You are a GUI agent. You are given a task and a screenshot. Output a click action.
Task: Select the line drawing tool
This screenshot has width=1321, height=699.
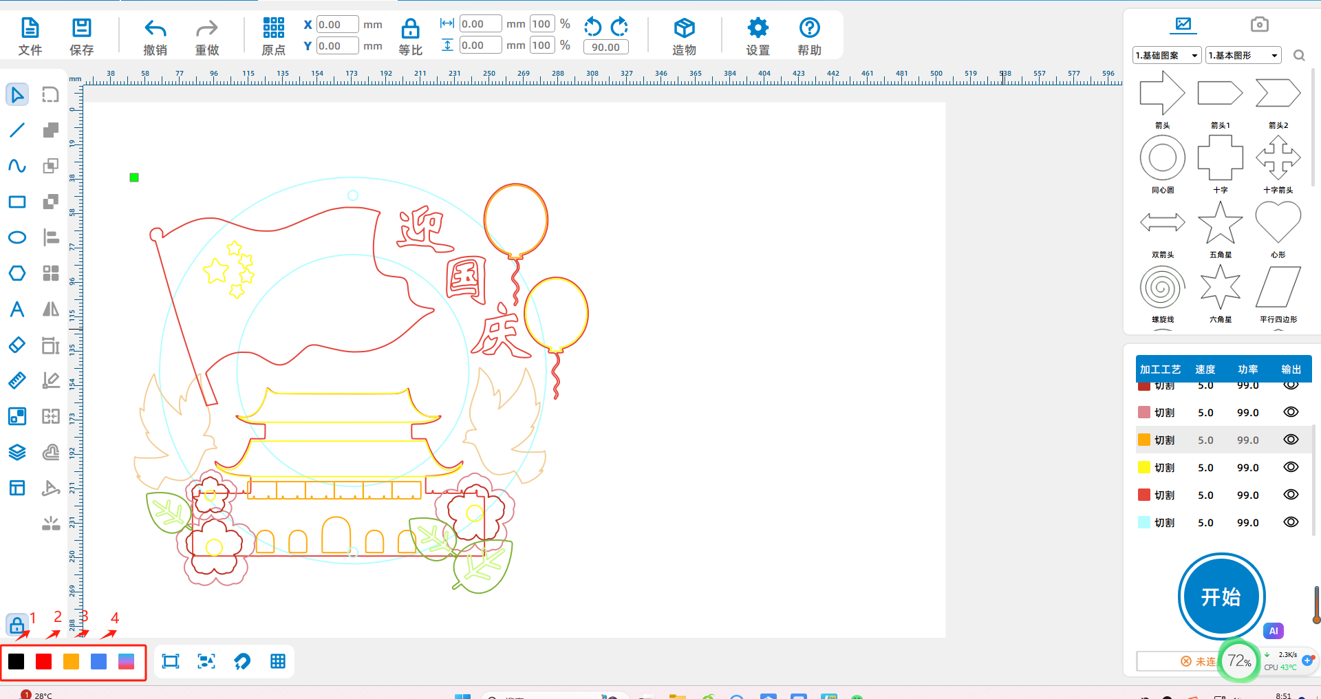point(17,130)
